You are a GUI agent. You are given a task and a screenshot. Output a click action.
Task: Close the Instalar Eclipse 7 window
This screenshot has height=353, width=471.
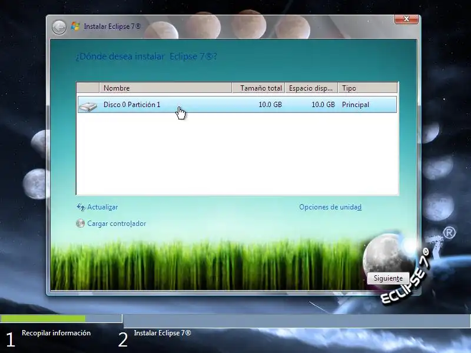406,19
